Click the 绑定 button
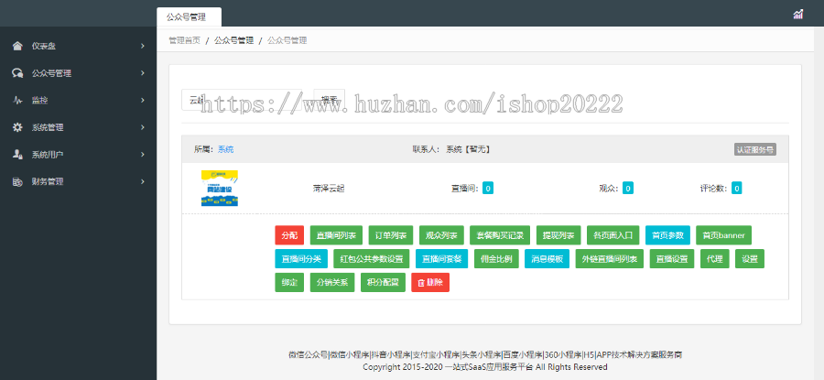Image resolution: width=824 pixels, height=380 pixels. [289, 283]
